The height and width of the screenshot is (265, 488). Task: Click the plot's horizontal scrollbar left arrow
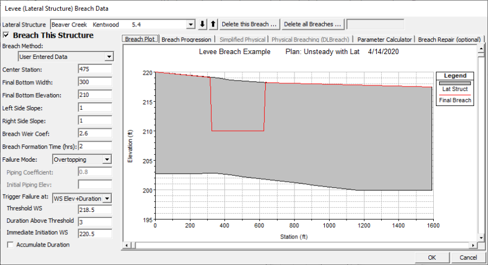127,246
